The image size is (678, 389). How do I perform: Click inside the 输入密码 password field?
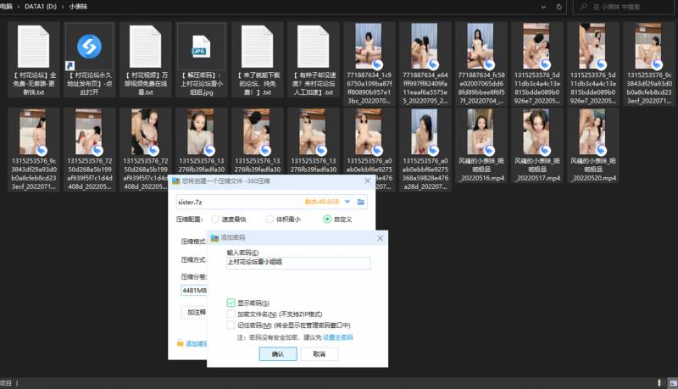click(x=297, y=264)
